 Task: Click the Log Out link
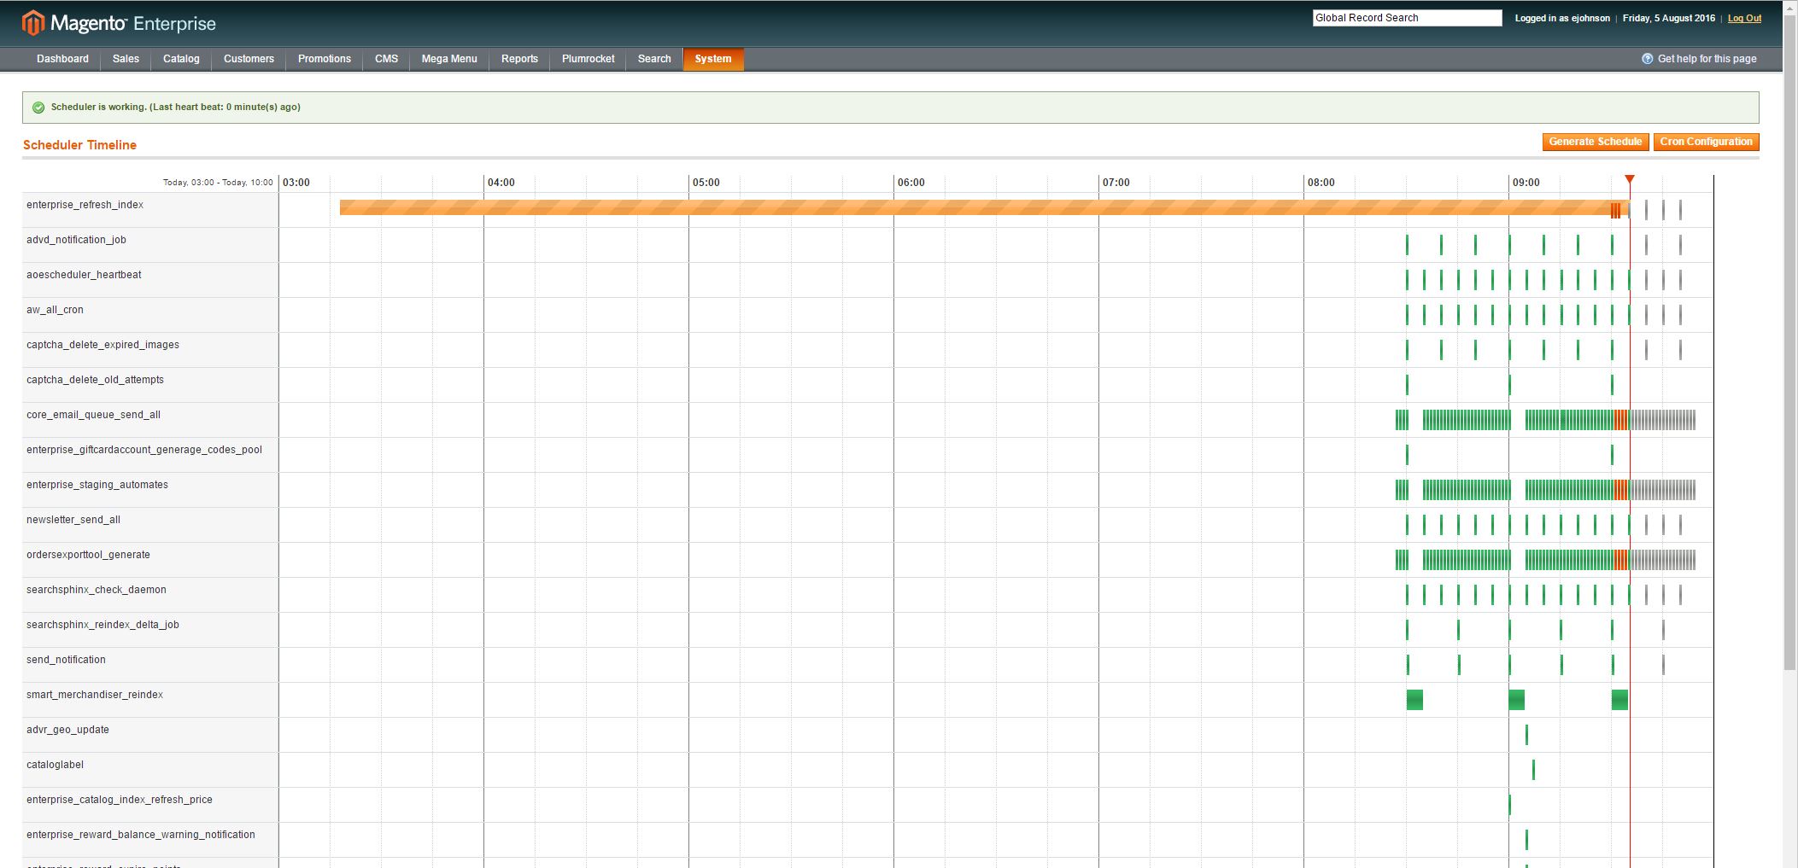click(1744, 18)
